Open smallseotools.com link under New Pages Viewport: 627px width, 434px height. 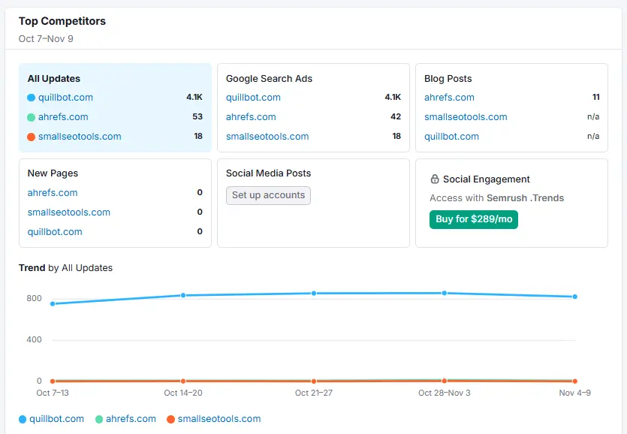coord(69,212)
